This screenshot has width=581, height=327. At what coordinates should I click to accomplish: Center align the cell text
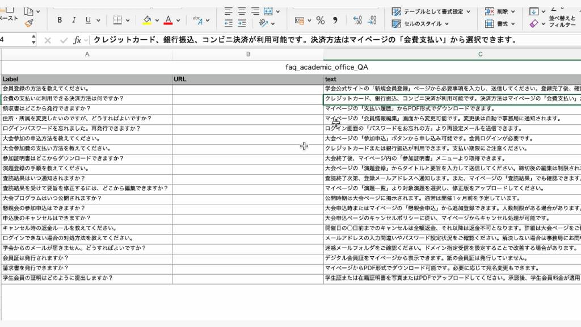[x=242, y=11]
